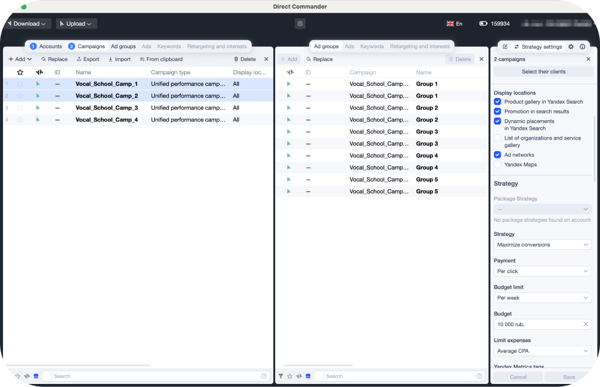600x387 pixels.
Task: Toggle star filter in ad groups bottom bar
Action: (290, 376)
